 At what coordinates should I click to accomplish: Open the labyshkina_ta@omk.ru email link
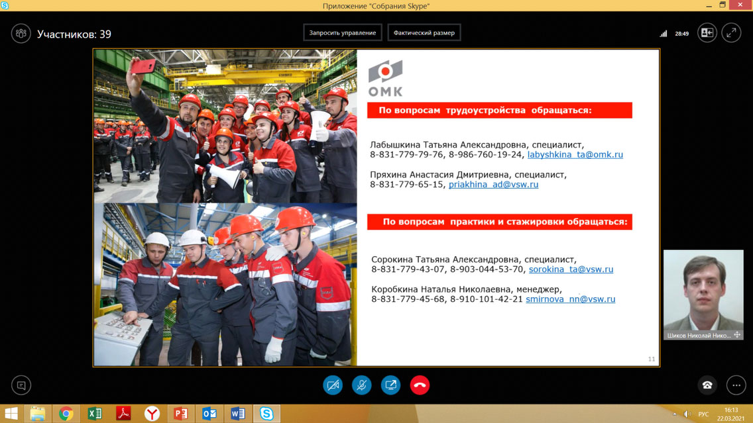pos(575,154)
